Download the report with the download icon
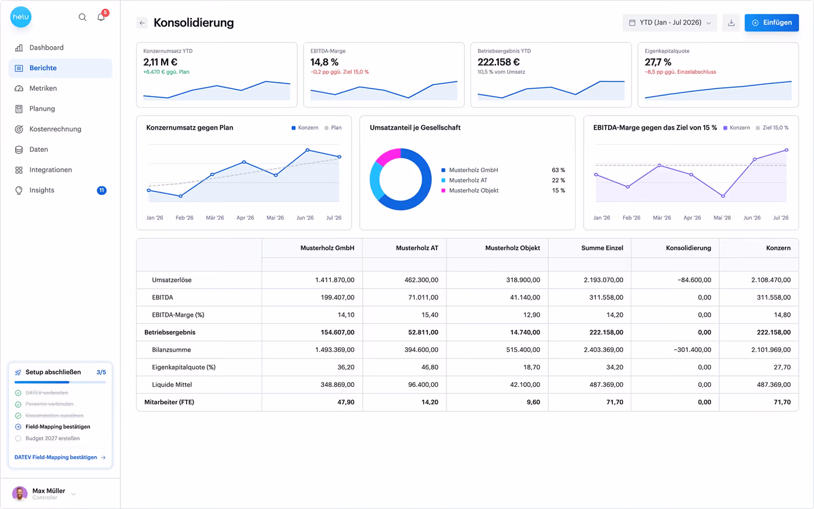814x509 pixels. tap(731, 23)
